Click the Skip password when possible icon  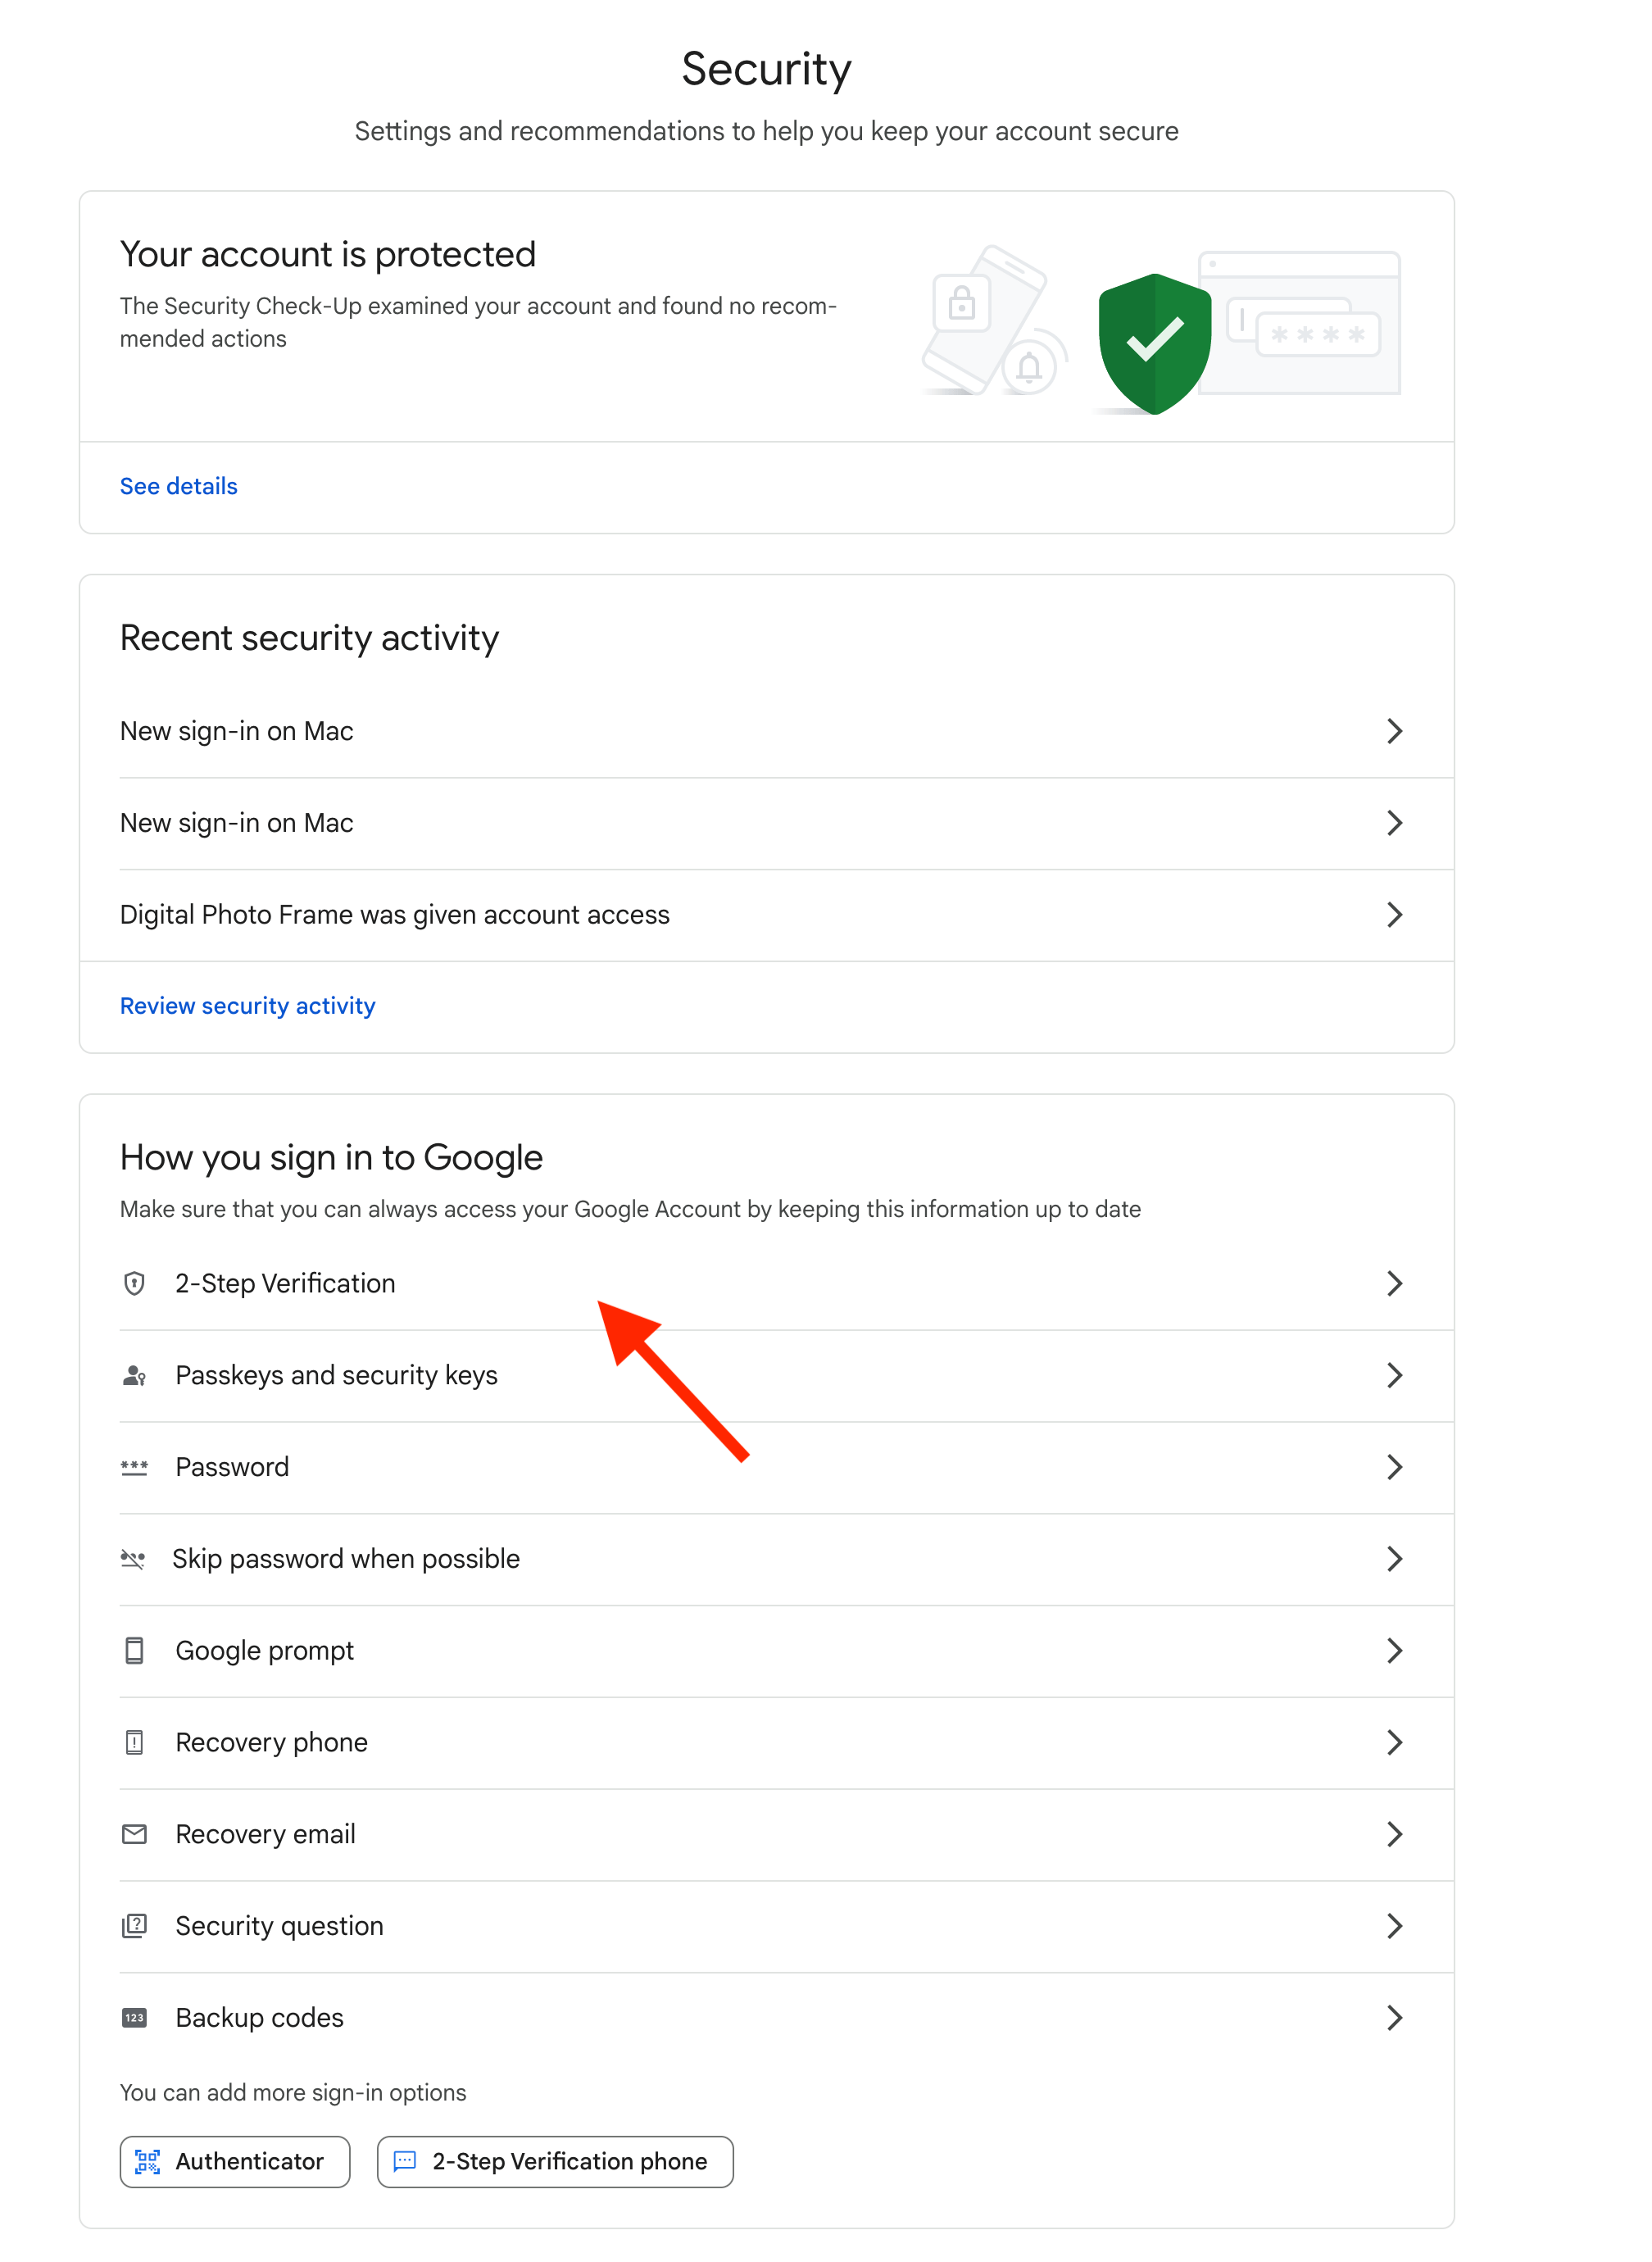pyautogui.click(x=134, y=1558)
